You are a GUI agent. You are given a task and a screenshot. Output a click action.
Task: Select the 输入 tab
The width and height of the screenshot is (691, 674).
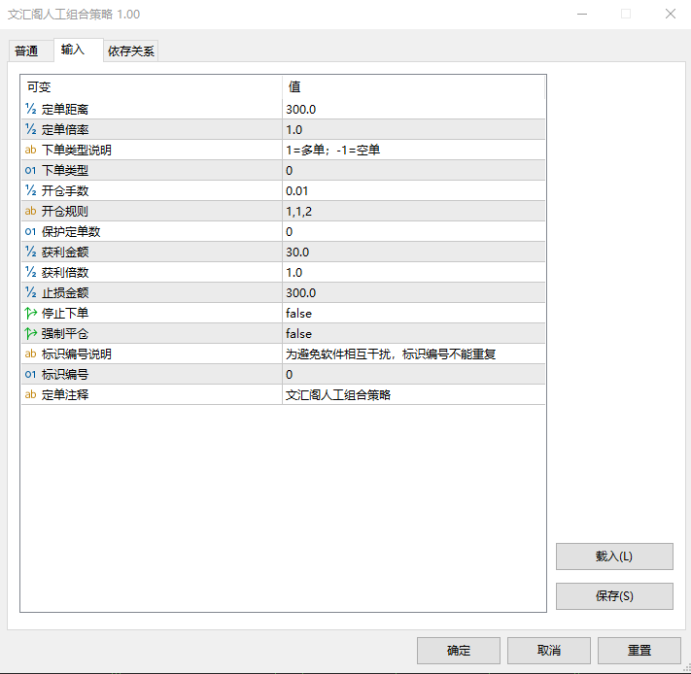[x=74, y=51]
